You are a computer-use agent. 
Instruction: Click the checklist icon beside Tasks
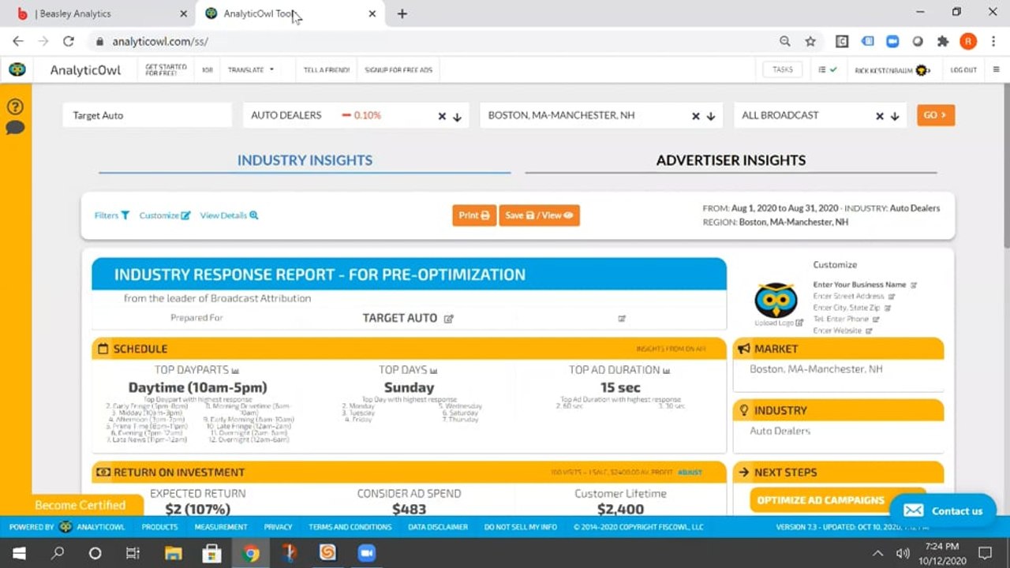point(828,69)
